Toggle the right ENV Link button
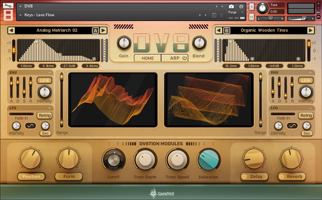Image resolution: width=322 pixels, height=200 pixels. 306,80
